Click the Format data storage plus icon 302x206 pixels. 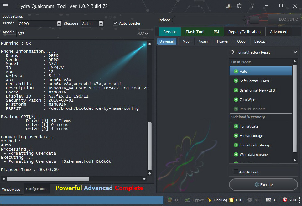click(x=236, y=145)
